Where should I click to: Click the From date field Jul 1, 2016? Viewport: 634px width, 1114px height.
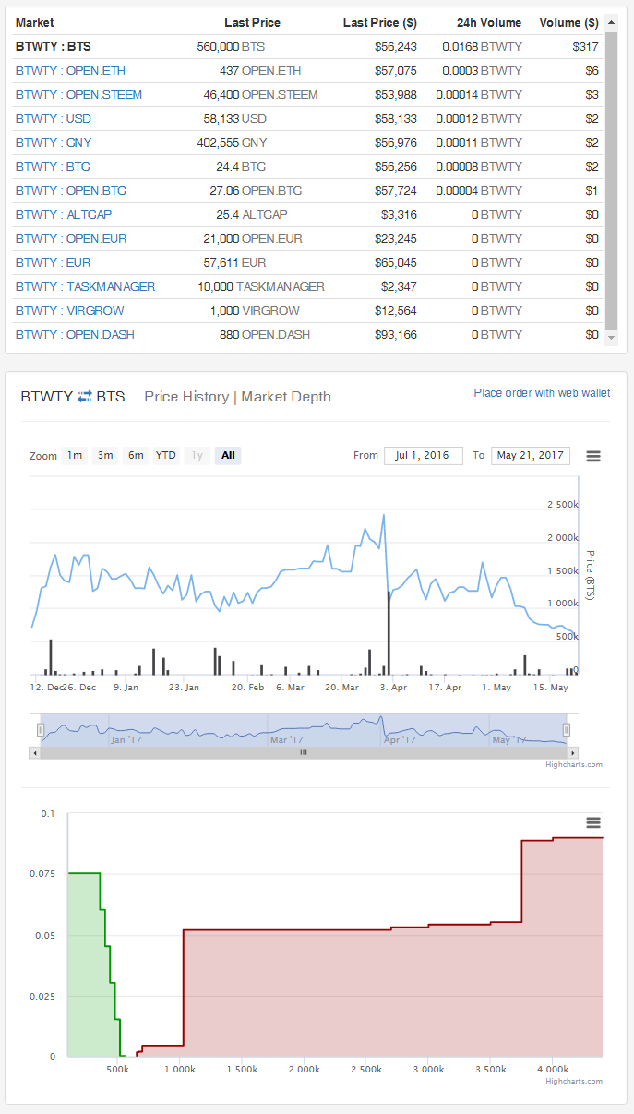tap(424, 455)
